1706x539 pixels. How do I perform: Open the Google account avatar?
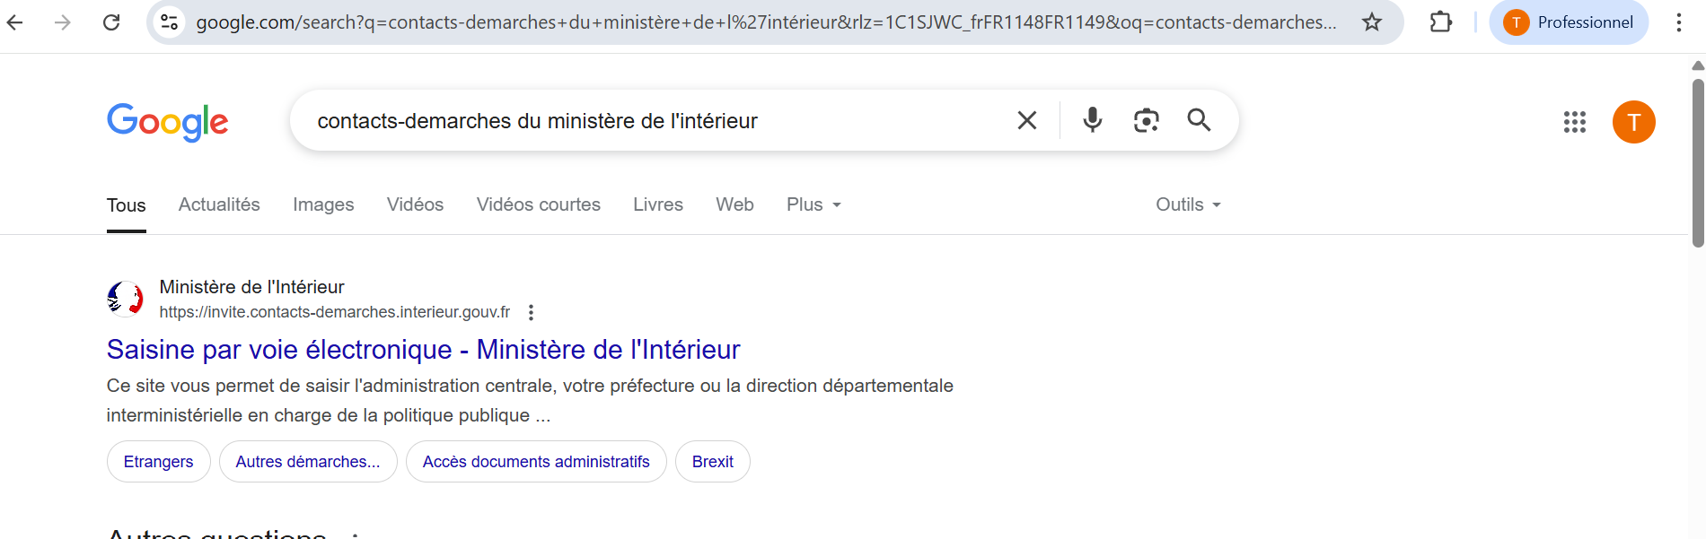[x=1634, y=122]
